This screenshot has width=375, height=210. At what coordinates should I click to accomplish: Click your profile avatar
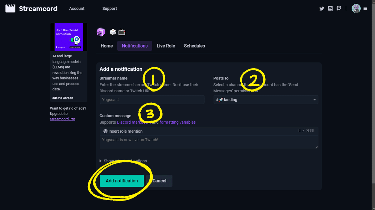tap(356, 8)
